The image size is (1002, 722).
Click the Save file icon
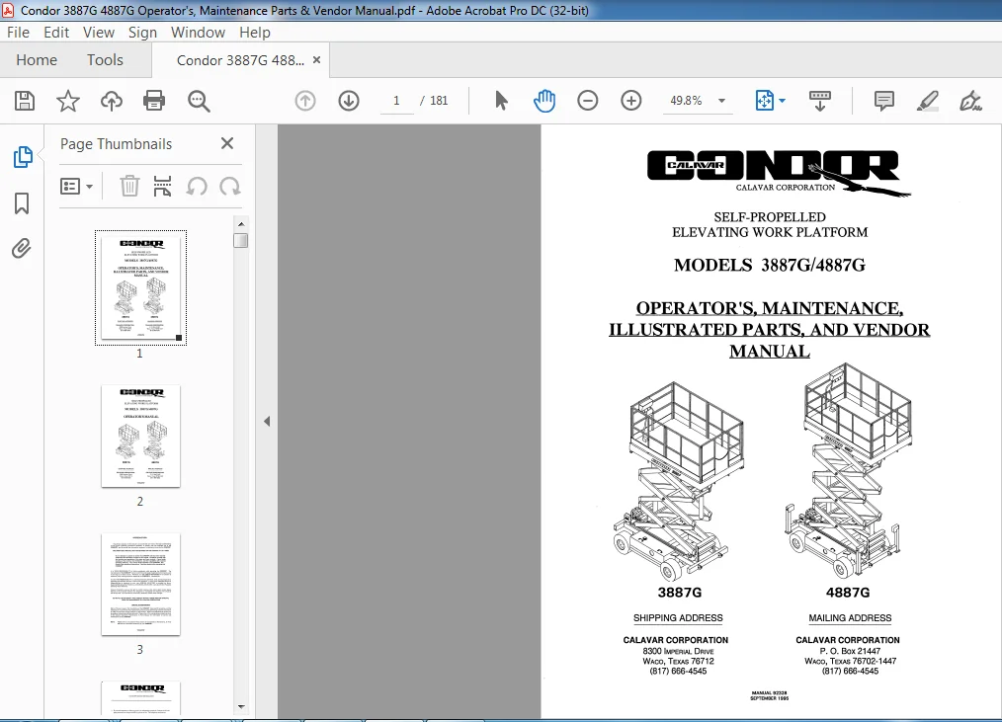(25, 101)
